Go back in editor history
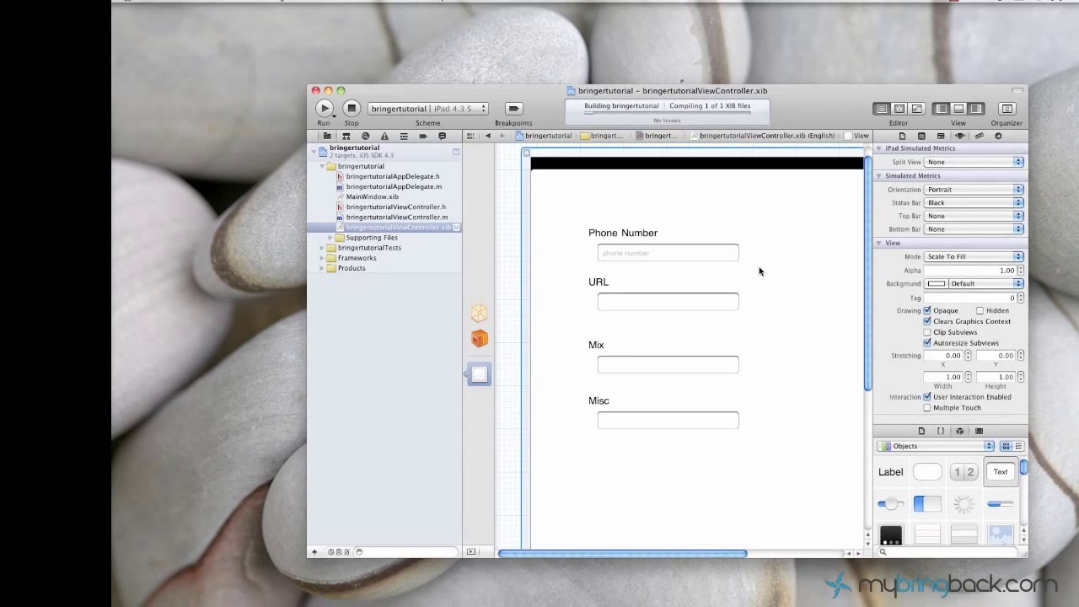 point(487,136)
